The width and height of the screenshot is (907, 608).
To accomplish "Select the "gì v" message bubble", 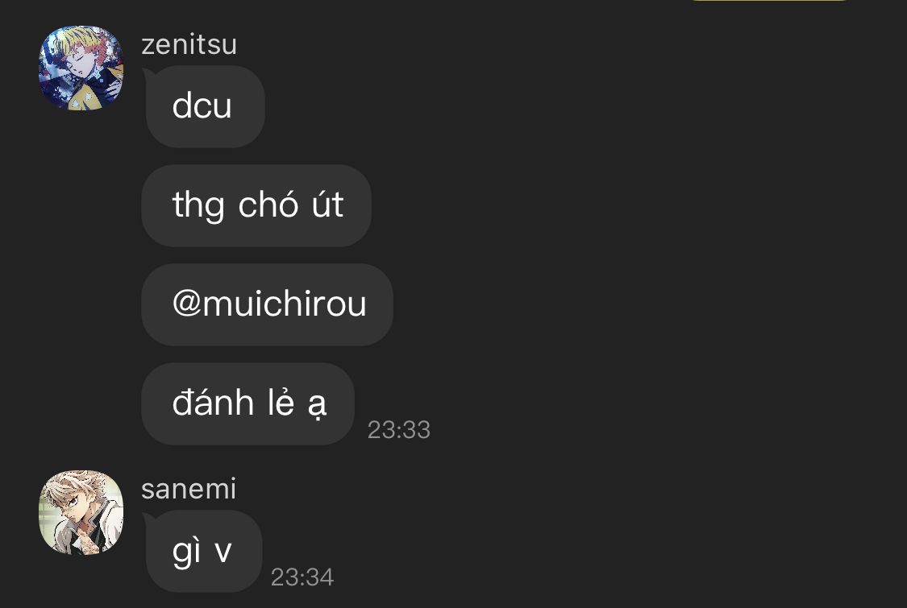I will click(202, 551).
